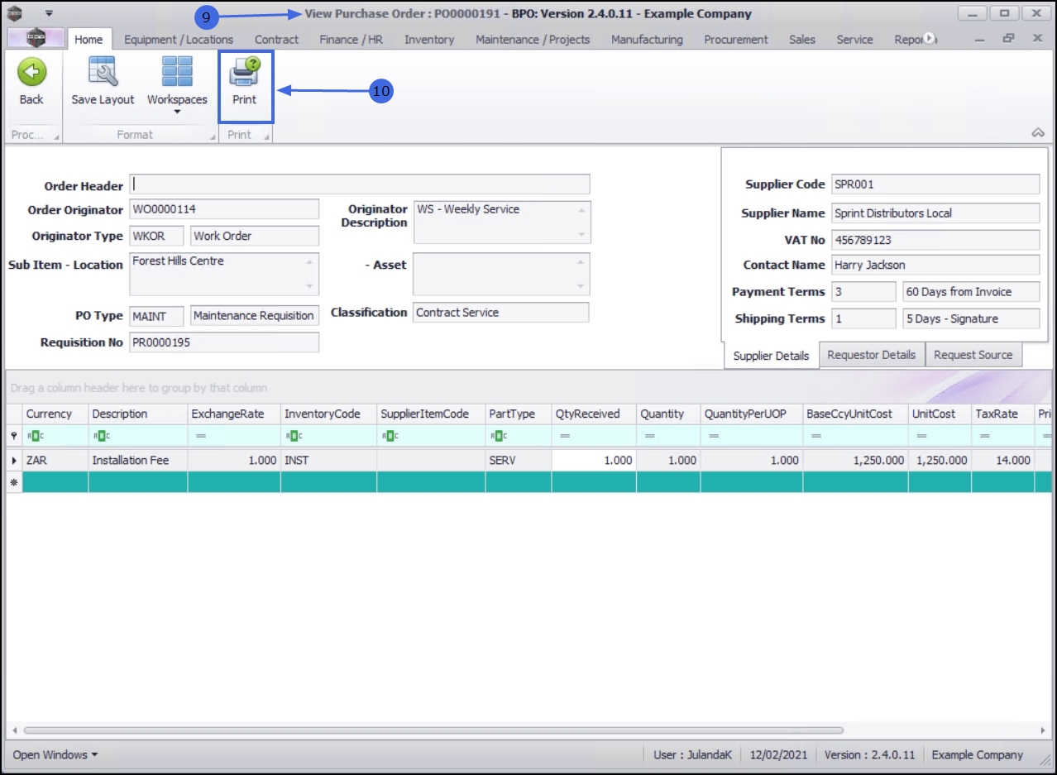Click Currency column filter operator icon
Image resolution: width=1057 pixels, height=775 pixels.
[x=35, y=436]
